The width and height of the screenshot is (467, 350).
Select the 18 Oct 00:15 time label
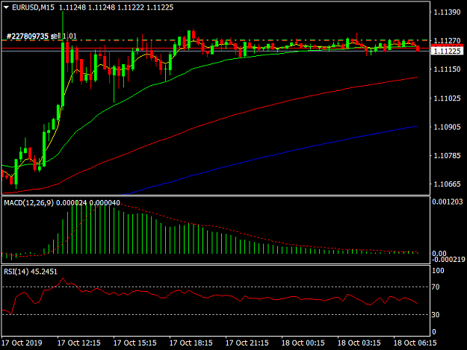(303, 343)
